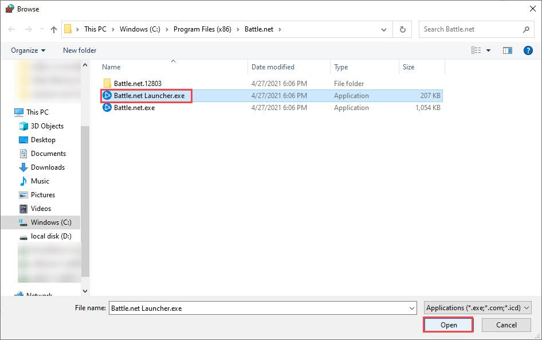Image resolution: width=542 pixels, height=340 pixels.
Task: Click the This PC monitor icon
Action: 19,112
